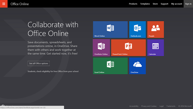Open the Outlook.com tile
Screen dimensions: 193x109
click(x=138, y=29)
